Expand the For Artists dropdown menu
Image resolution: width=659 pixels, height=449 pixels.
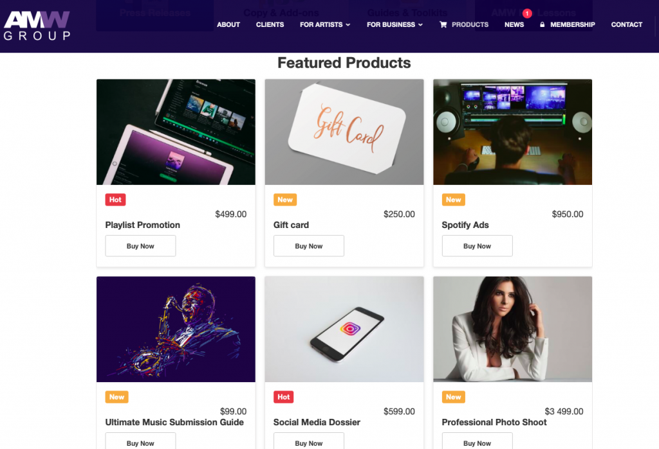(x=325, y=24)
